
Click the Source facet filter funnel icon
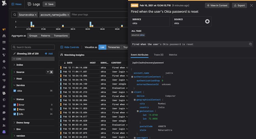[x=48, y=72]
